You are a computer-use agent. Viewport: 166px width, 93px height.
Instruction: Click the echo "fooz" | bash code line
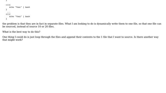pos(20,17)
